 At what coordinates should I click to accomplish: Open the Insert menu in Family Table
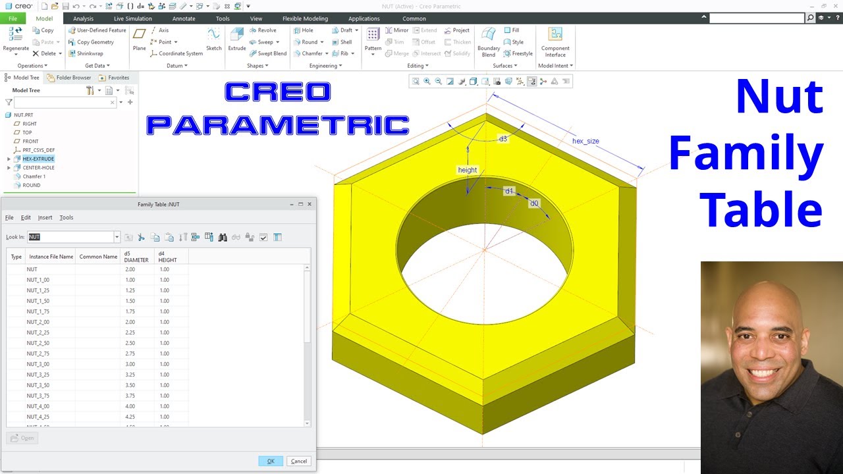45,217
